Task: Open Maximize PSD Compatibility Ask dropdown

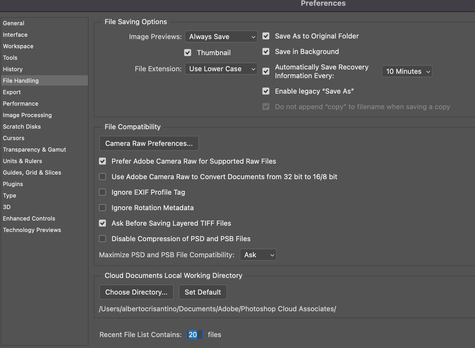Action: tap(258, 255)
